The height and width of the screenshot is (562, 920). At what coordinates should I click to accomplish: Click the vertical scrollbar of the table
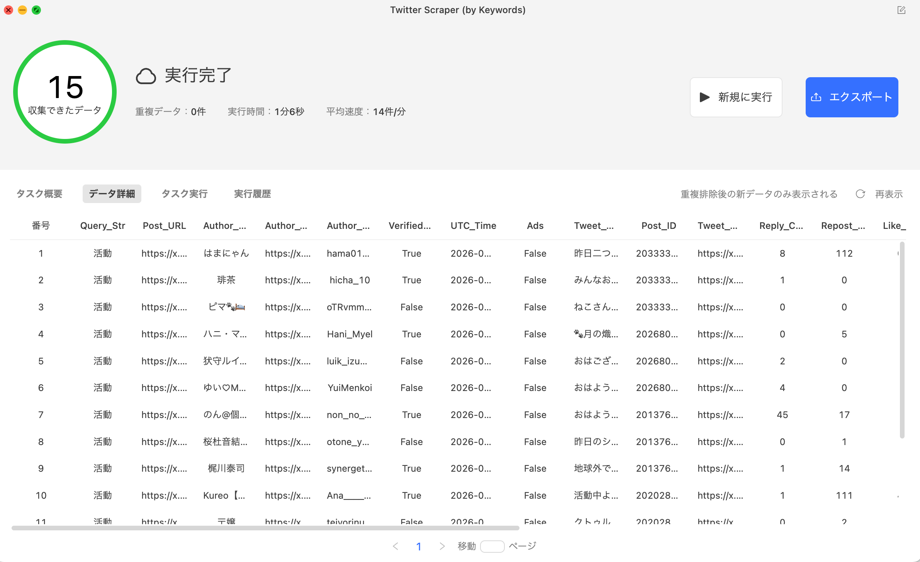pyautogui.click(x=902, y=340)
